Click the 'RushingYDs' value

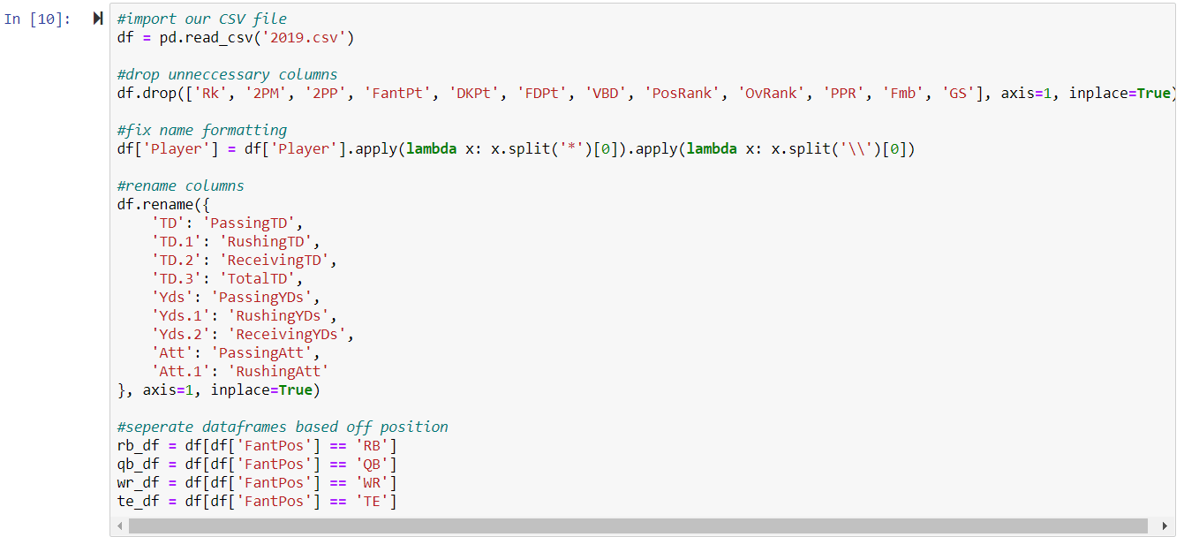pyautogui.click(x=278, y=315)
